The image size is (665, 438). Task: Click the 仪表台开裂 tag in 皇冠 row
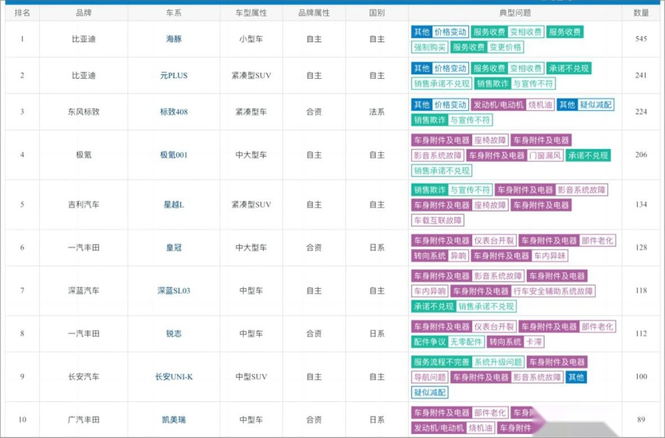[x=494, y=240]
